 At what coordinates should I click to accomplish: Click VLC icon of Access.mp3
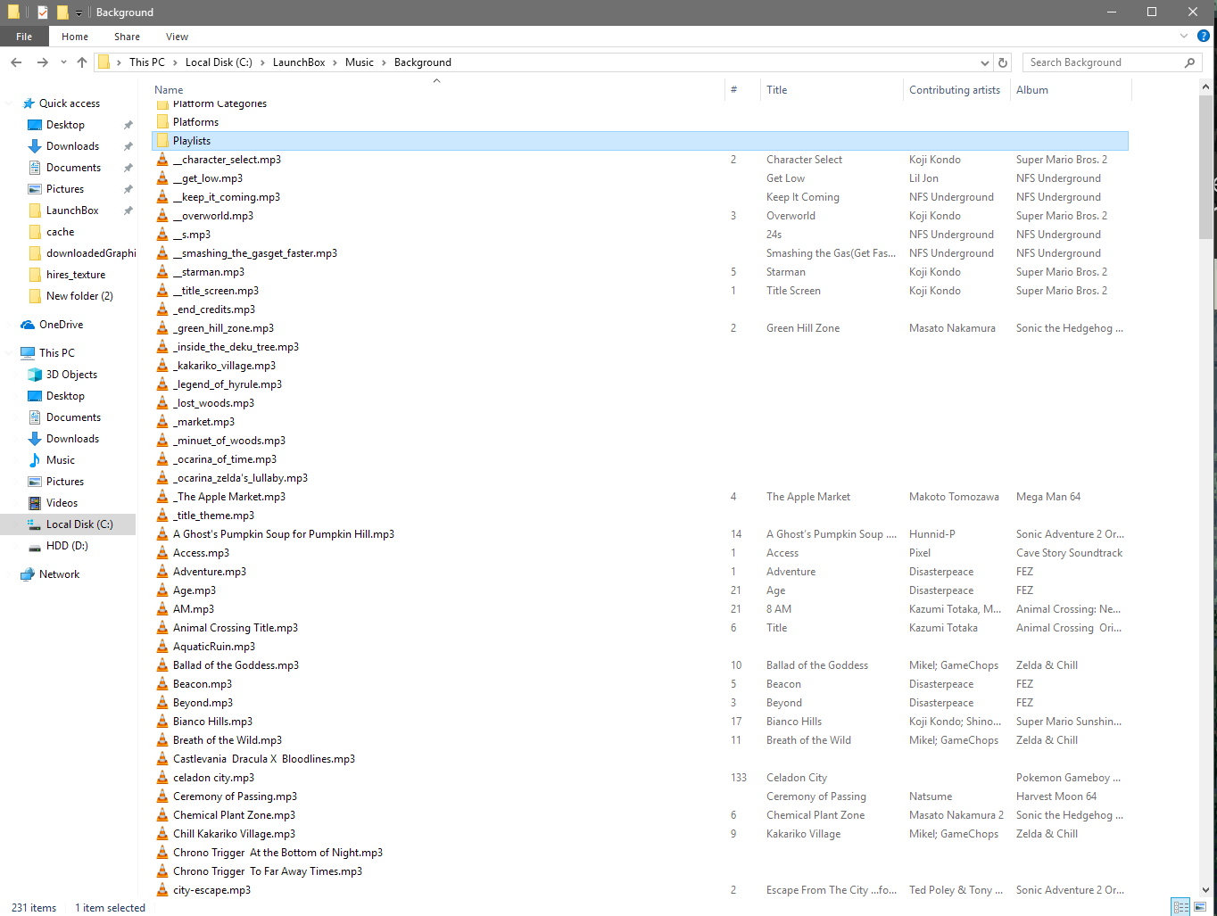point(162,553)
